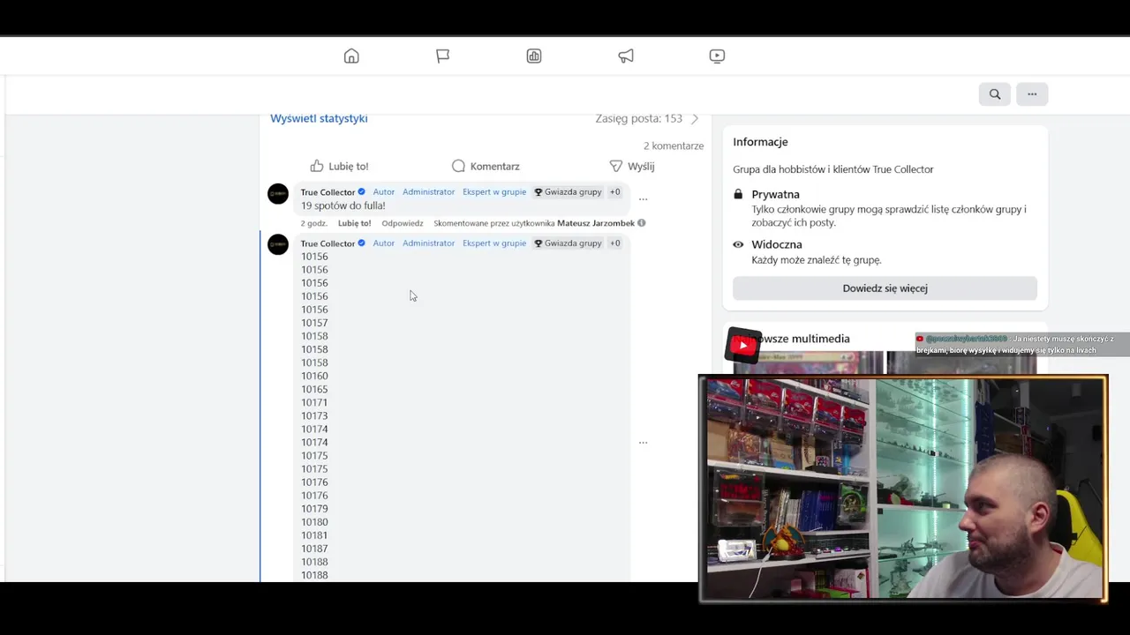The width and height of the screenshot is (1130, 635).
Task: Click the webcam video overlay
Action: click(902, 489)
